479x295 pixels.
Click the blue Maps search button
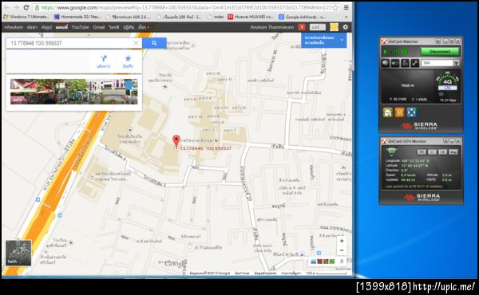pyautogui.click(x=154, y=43)
